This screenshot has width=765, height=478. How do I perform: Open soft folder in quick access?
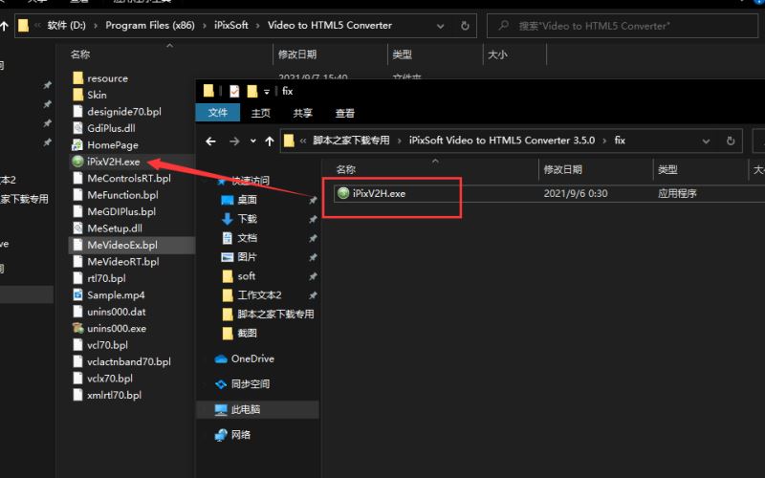pos(246,275)
